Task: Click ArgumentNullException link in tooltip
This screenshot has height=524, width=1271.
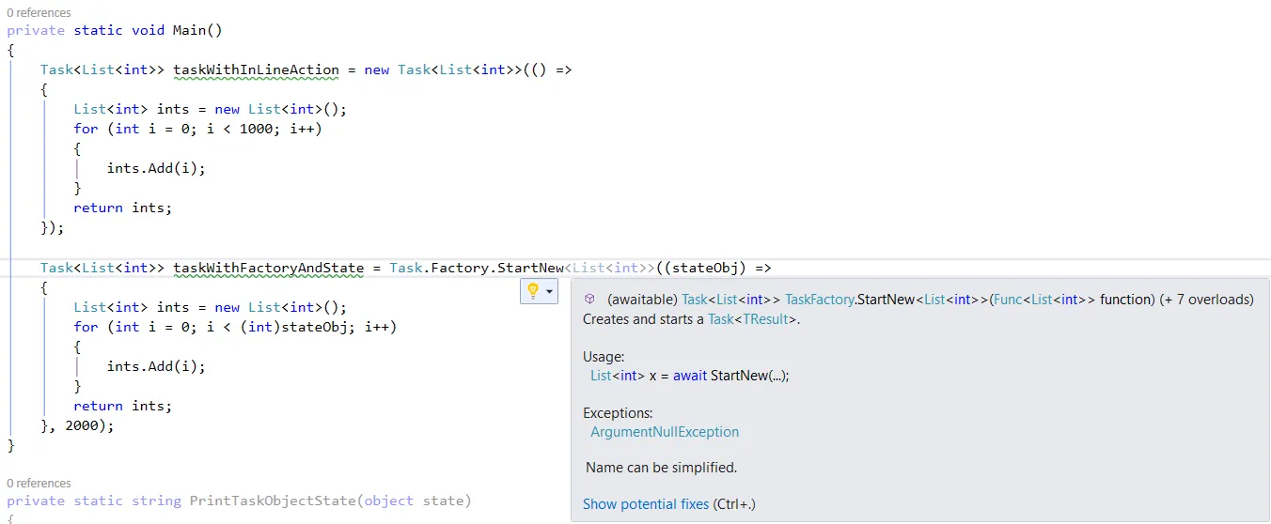Action: 665,432
